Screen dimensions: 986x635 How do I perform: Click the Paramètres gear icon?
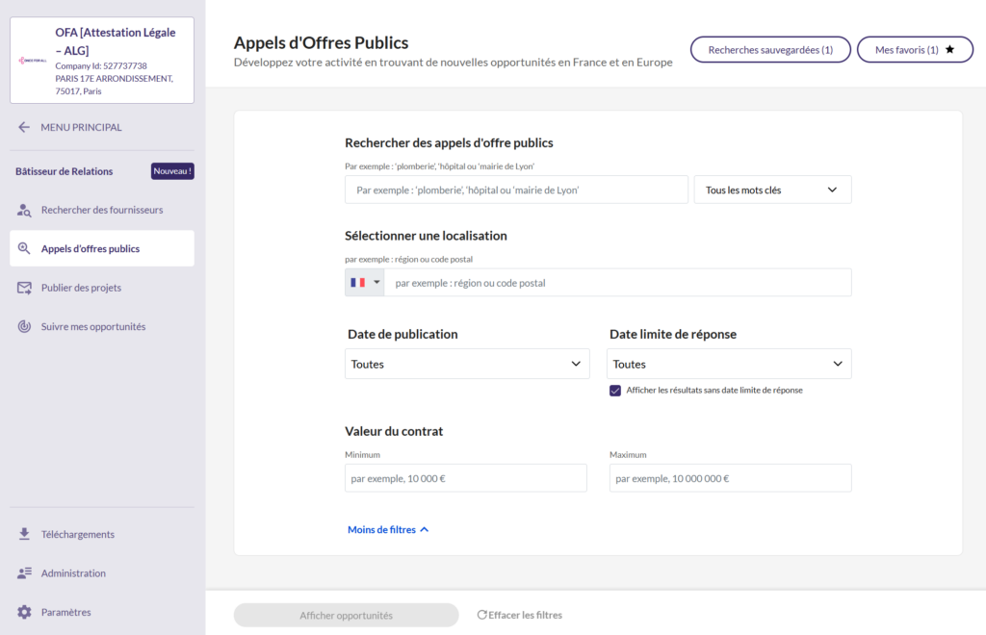tap(23, 611)
